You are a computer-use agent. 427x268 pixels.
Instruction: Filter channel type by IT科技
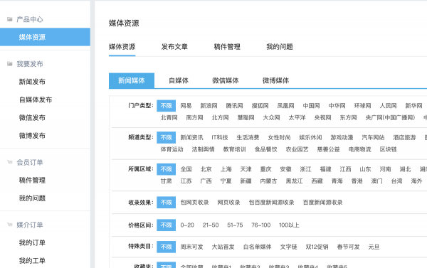(x=220, y=138)
